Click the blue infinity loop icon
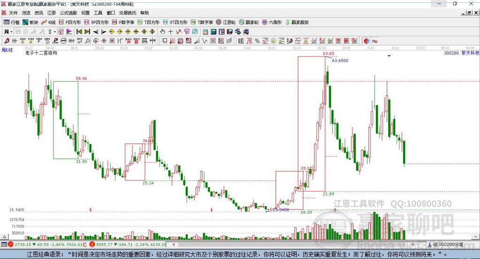This screenshot has width=480, height=259. [375, 41]
